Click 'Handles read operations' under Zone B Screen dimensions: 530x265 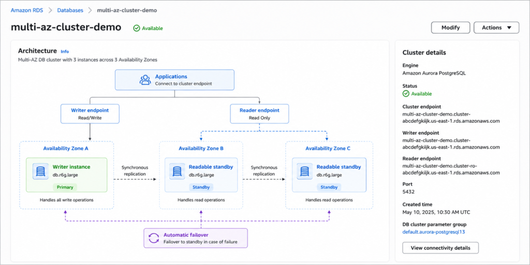pyautogui.click(x=201, y=200)
